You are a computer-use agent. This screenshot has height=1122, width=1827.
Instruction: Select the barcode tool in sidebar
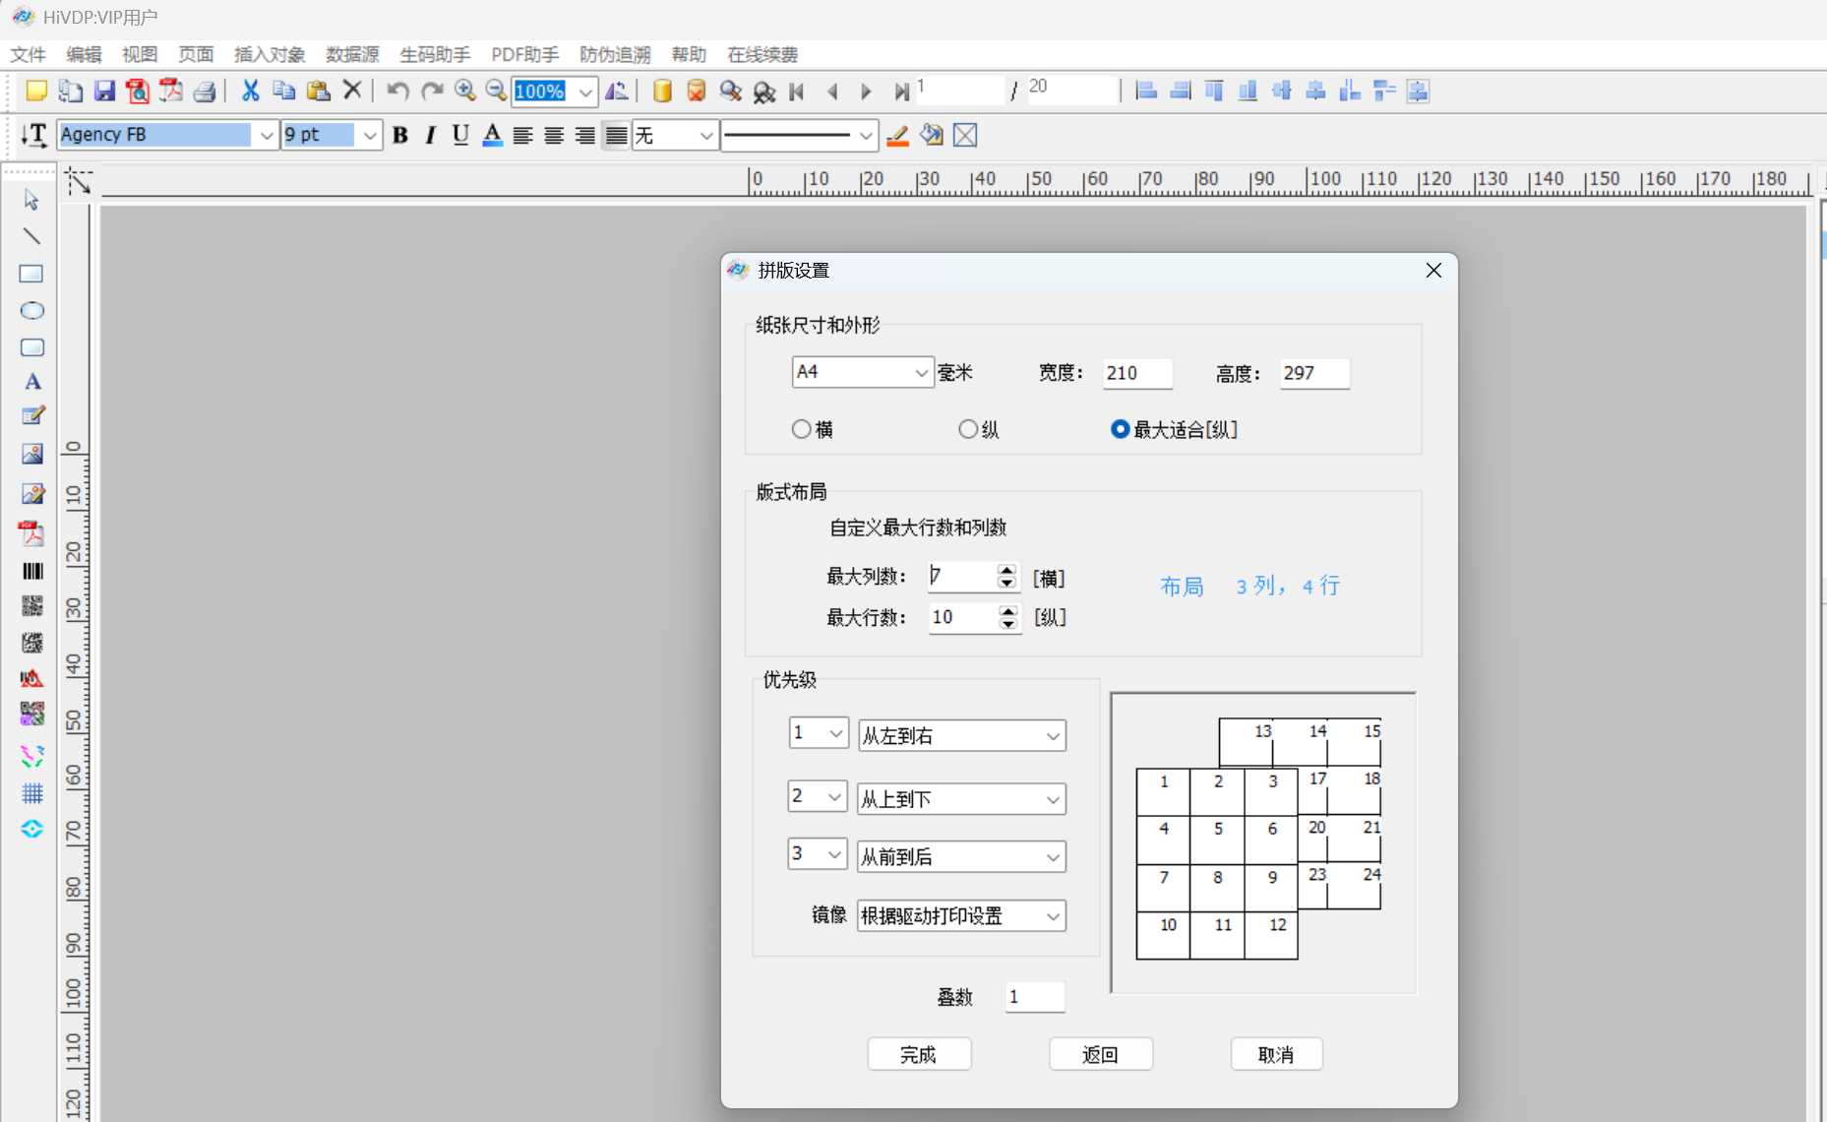tap(31, 571)
